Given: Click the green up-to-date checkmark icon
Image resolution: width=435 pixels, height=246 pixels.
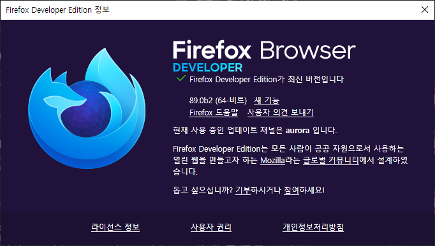Looking at the screenshot, I should [x=181, y=78].
